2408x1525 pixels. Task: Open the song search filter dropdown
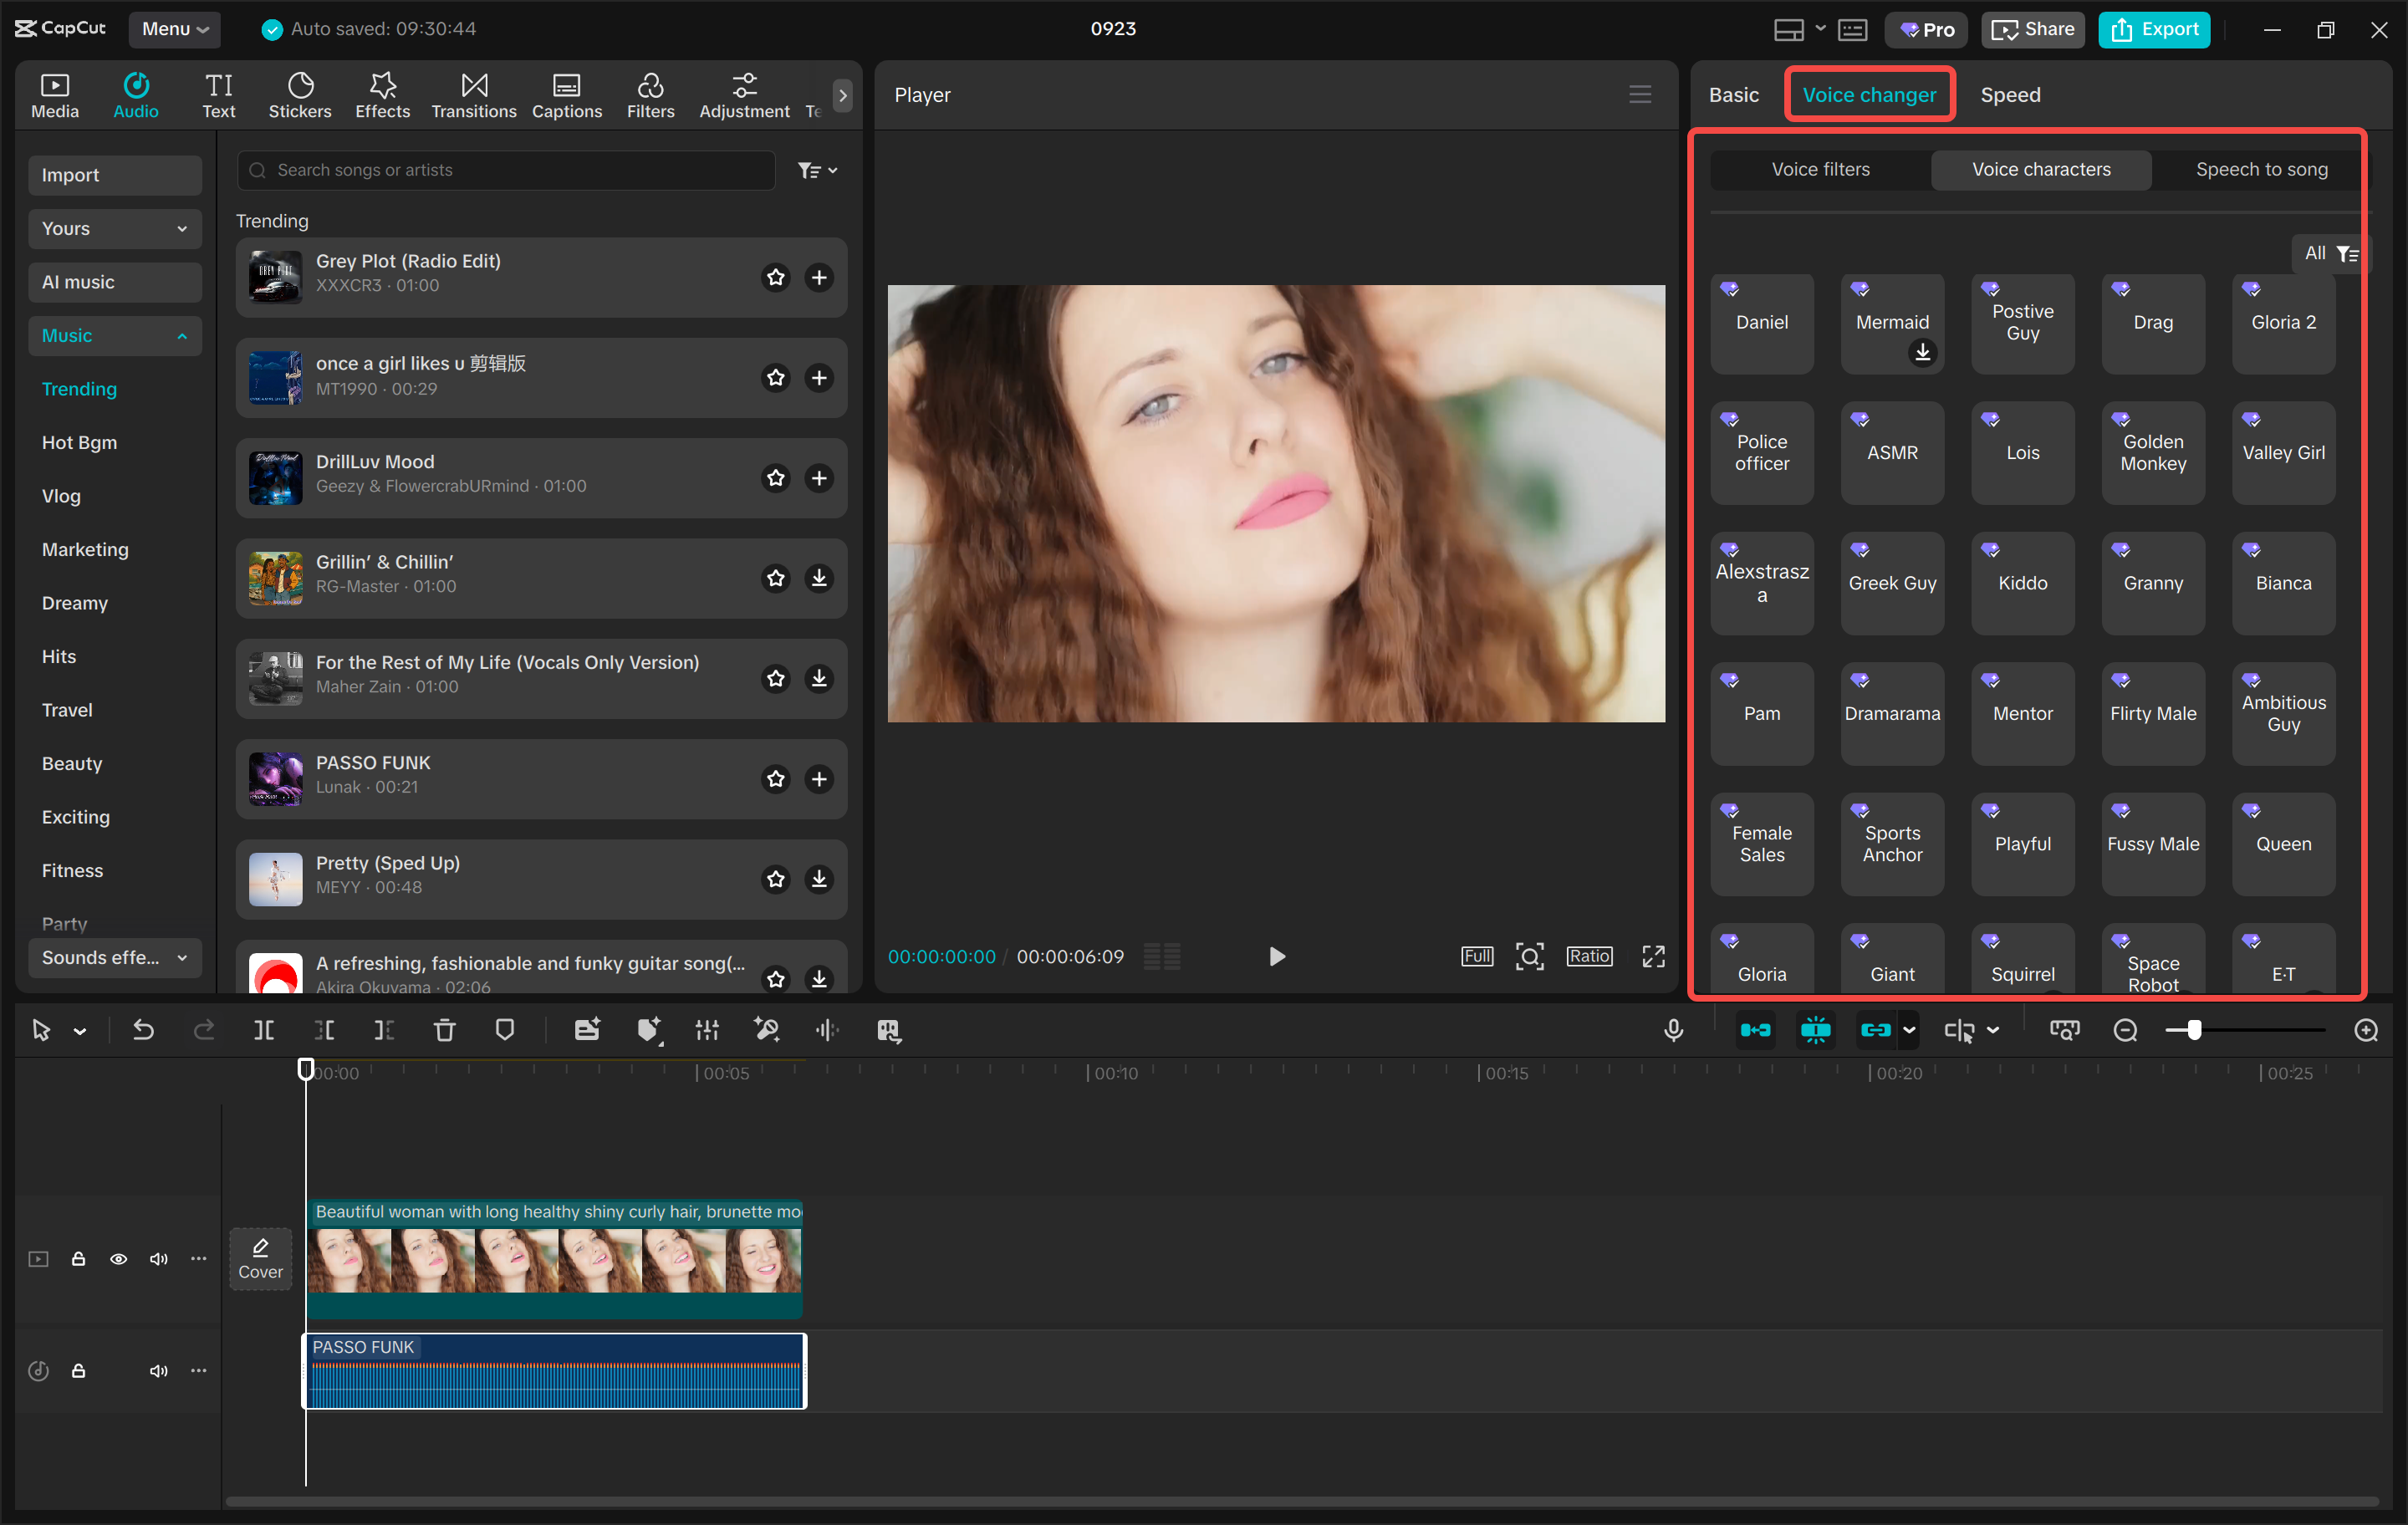tap(817, 170)
